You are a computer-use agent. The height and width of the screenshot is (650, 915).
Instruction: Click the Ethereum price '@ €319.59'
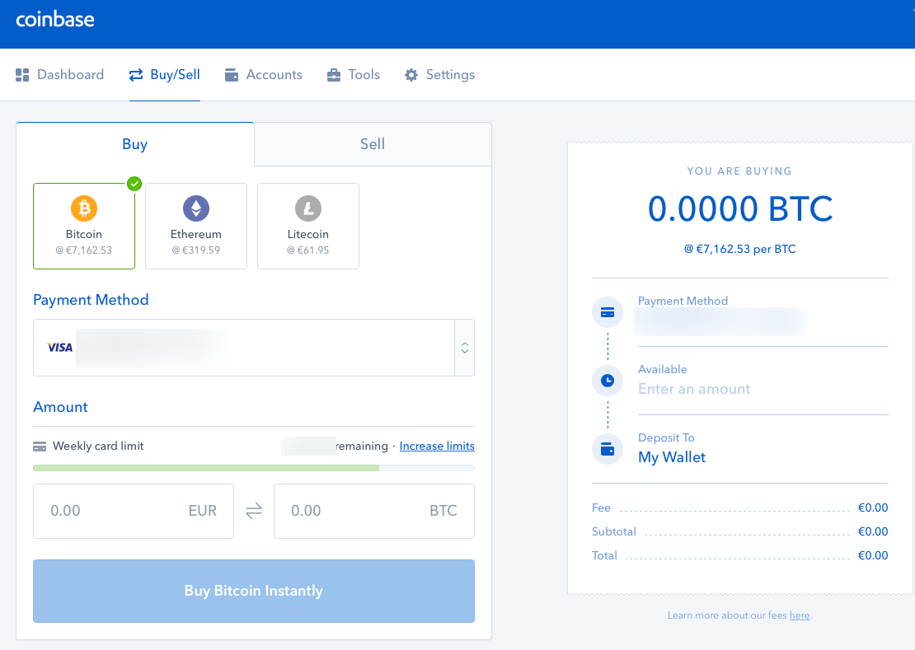pos(196,250)
